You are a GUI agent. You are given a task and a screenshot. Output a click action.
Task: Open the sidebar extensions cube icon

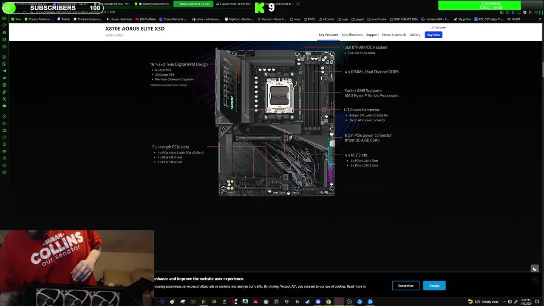tap(4, 165)
